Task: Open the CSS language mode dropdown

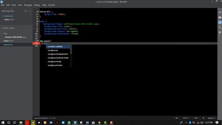Action: click(197, 118)
